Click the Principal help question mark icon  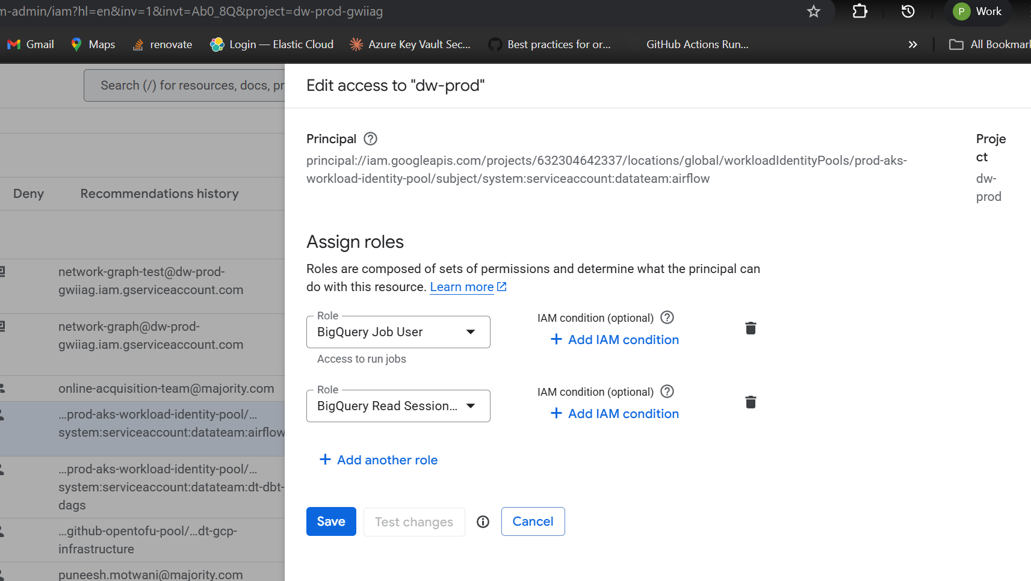pos(371,139)
